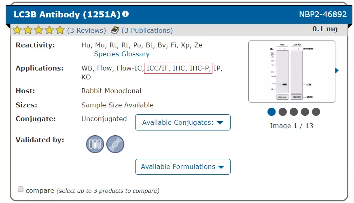The height and width of the screenshot is (203, 354).
Task: Enlarge the western blot thumbnail image
Action: [291, 71]
